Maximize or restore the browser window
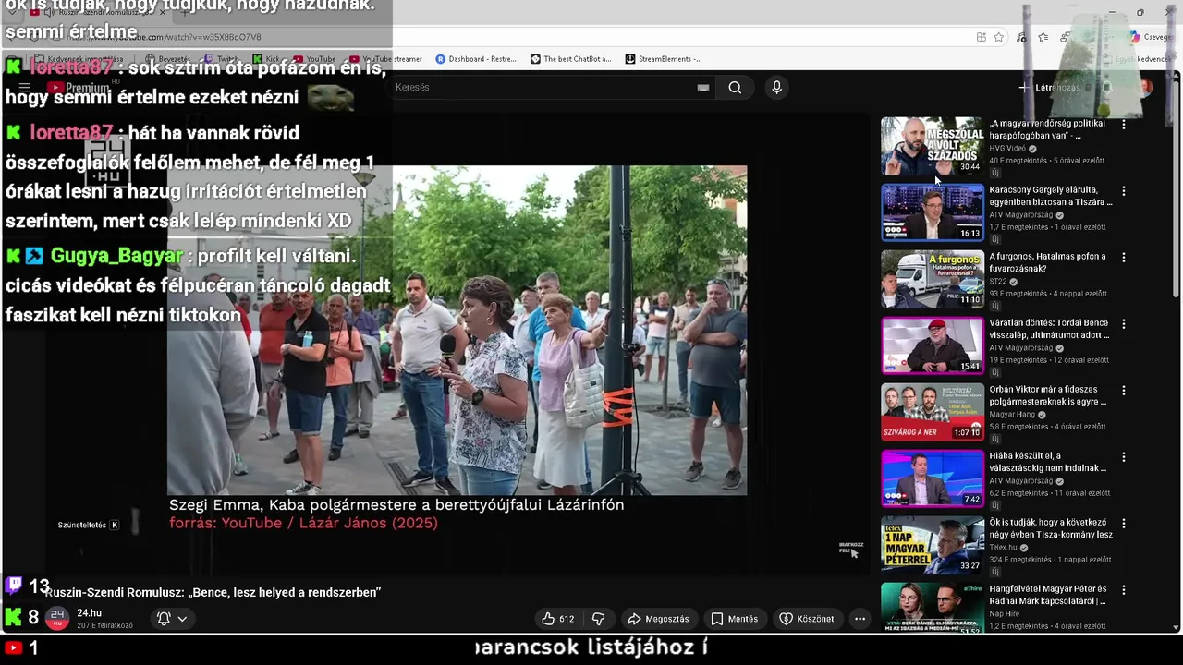This screenshot has height=665, width=1183. [x=1140, y=12]
